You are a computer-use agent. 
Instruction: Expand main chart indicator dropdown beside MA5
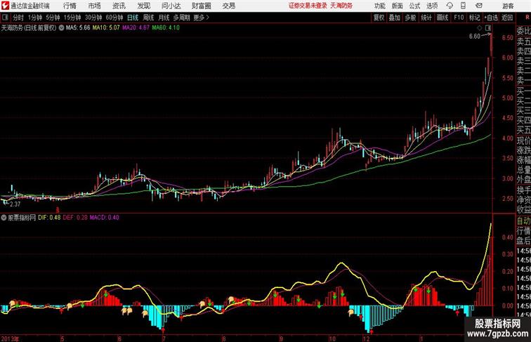tap(61, 28)
